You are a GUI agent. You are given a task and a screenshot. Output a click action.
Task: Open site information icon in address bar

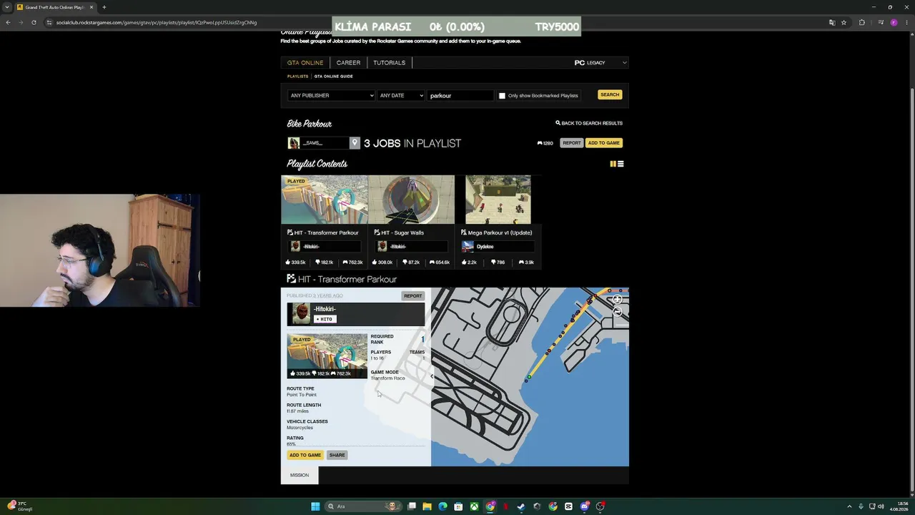tap(49, 22)
